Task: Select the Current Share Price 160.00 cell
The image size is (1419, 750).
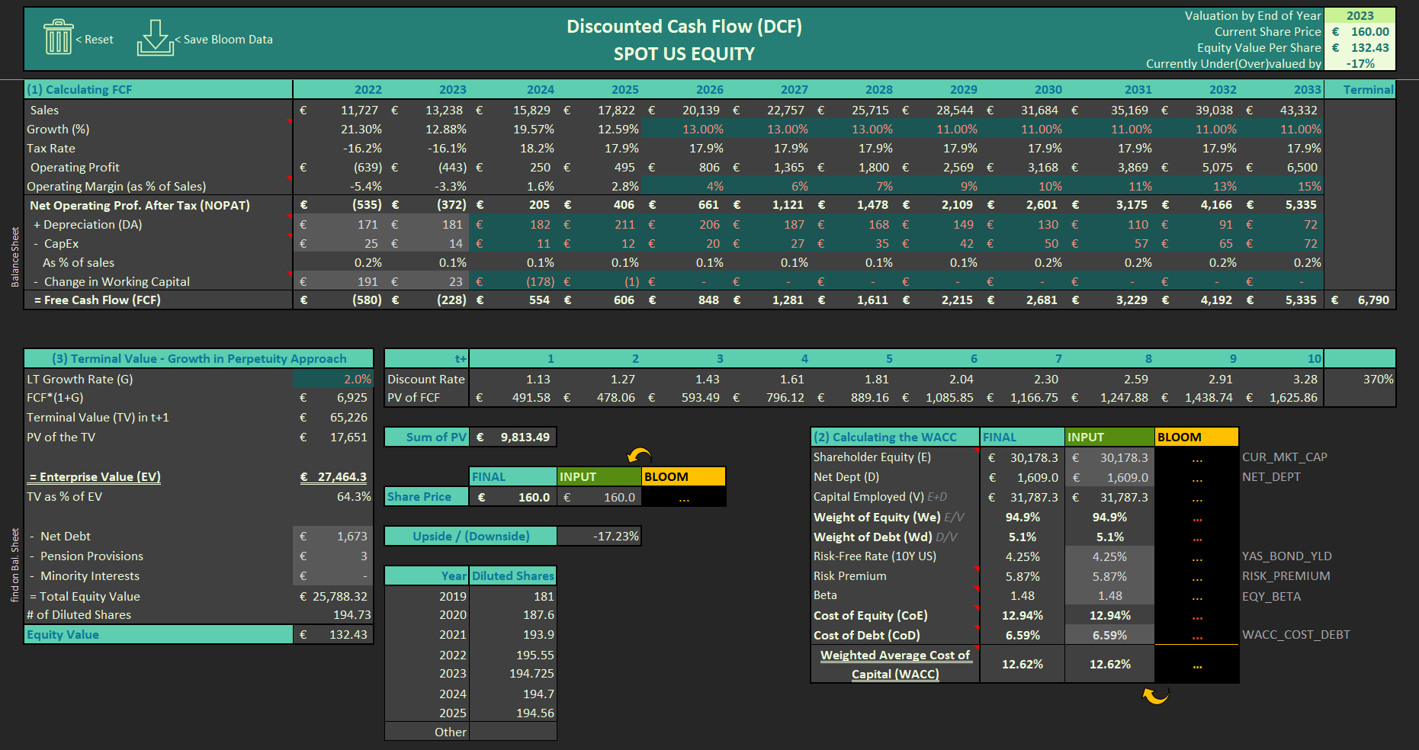Action: (x=1360, y=31)
